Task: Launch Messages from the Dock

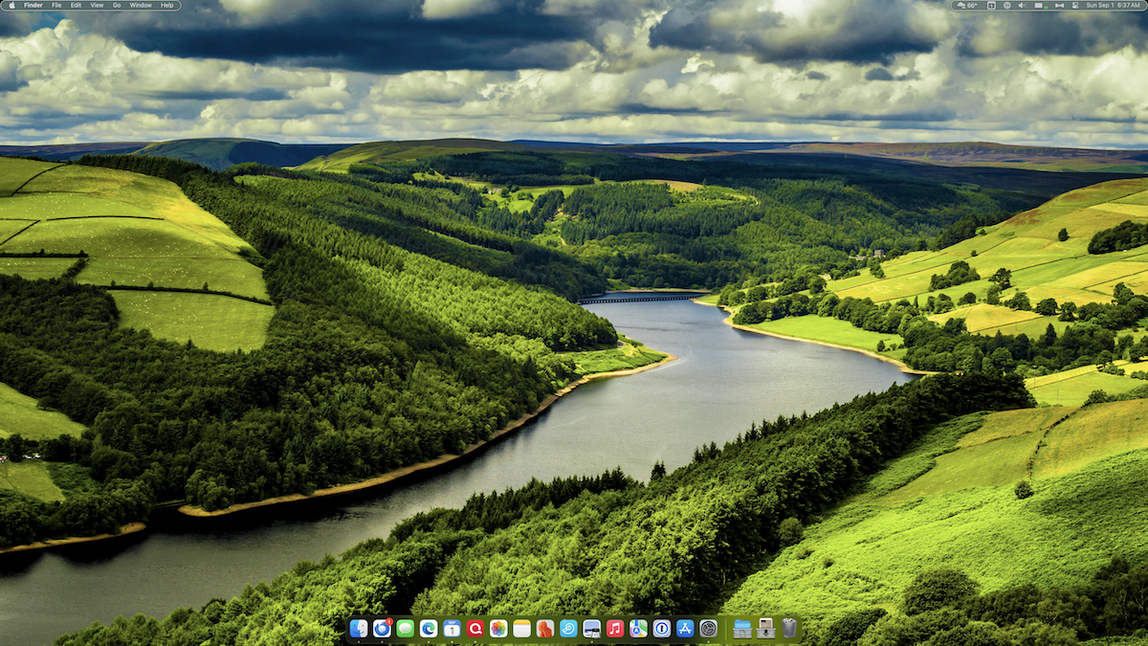Action: pyautogui.click(x=405, y=630)
